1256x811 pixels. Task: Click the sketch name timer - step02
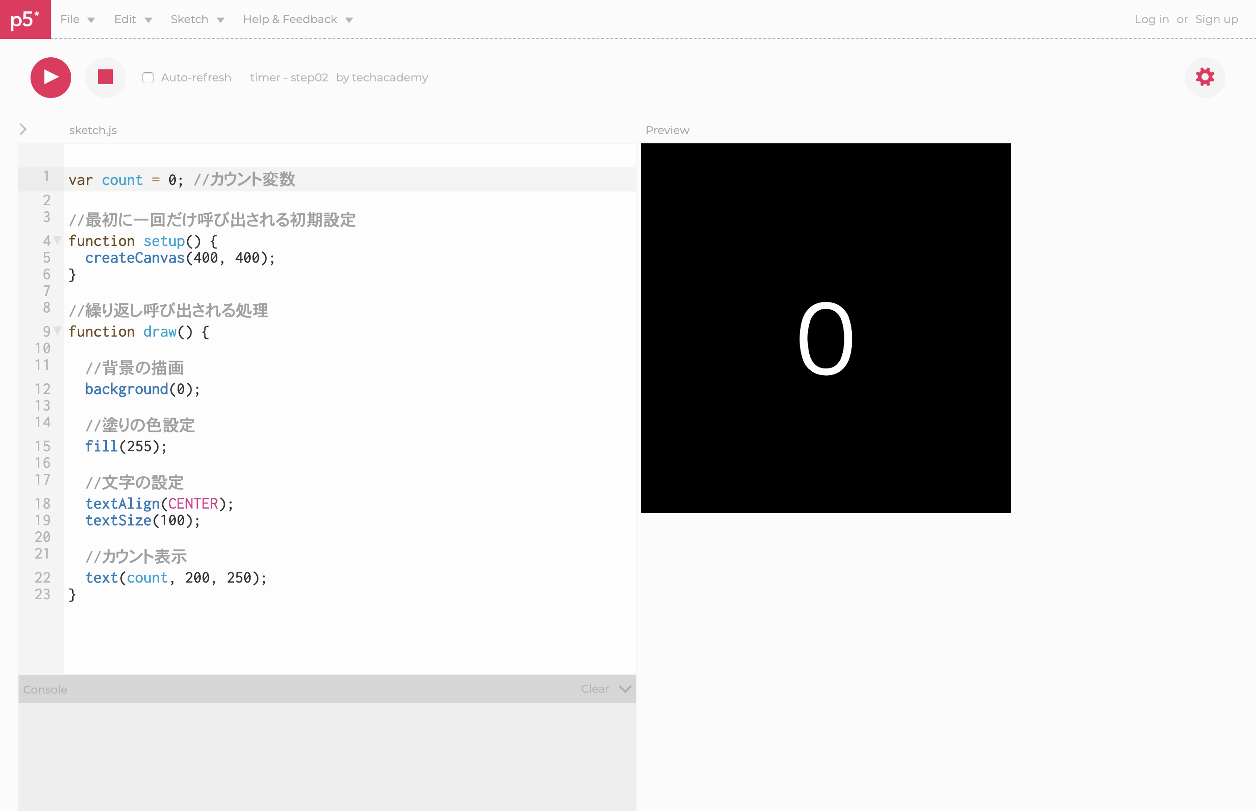click(289, 78)
